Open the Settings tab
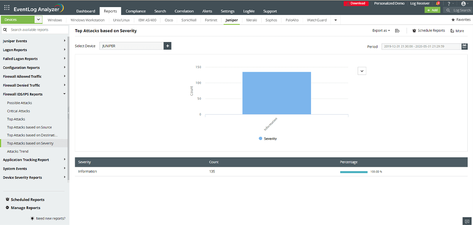Image resolution: width=473 pixels, height=225 pixels. click(x=228, y=11)
